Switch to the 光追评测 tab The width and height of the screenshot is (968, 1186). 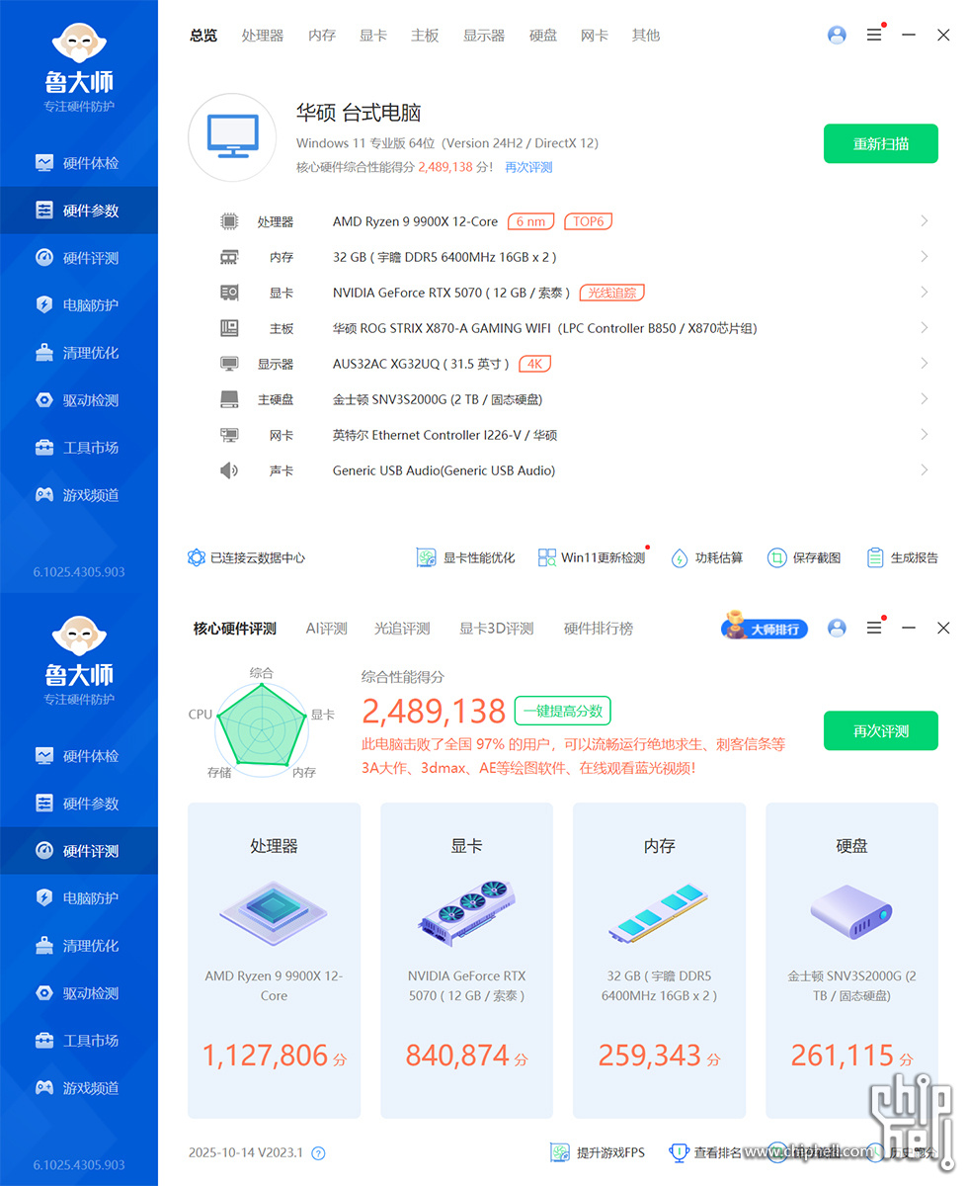coord(402,629)
